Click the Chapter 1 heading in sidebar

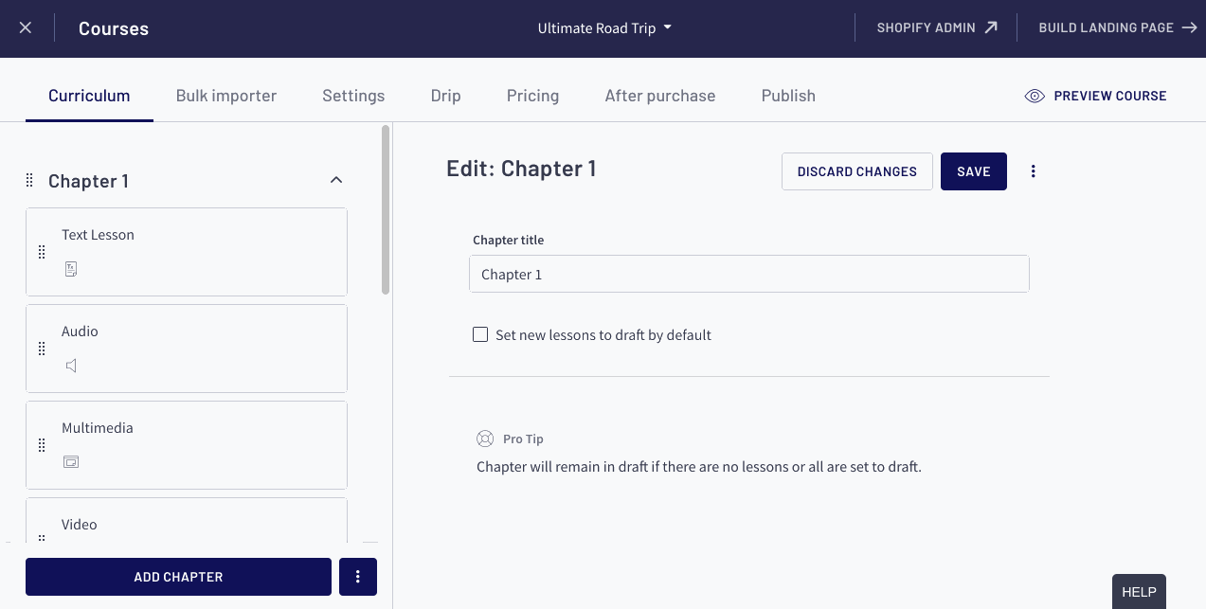[x=88, y=181]
